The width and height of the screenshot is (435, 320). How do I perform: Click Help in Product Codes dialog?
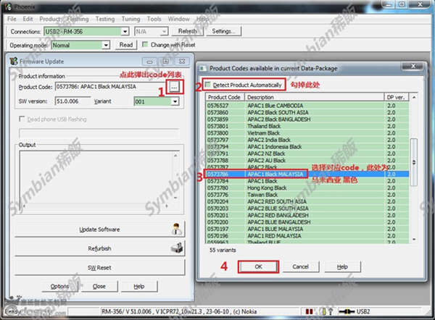point(342,266)
